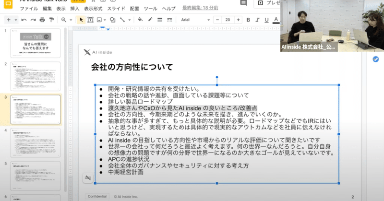384x201 pixels.
Task: Click the slide title 会社の方向性について
Action: (132, 67)
